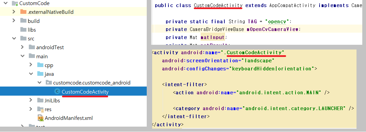This screenshot has width=366, height=132.
Task: Expand the .externalNativeBuild folder
Action: click(14, 12)
